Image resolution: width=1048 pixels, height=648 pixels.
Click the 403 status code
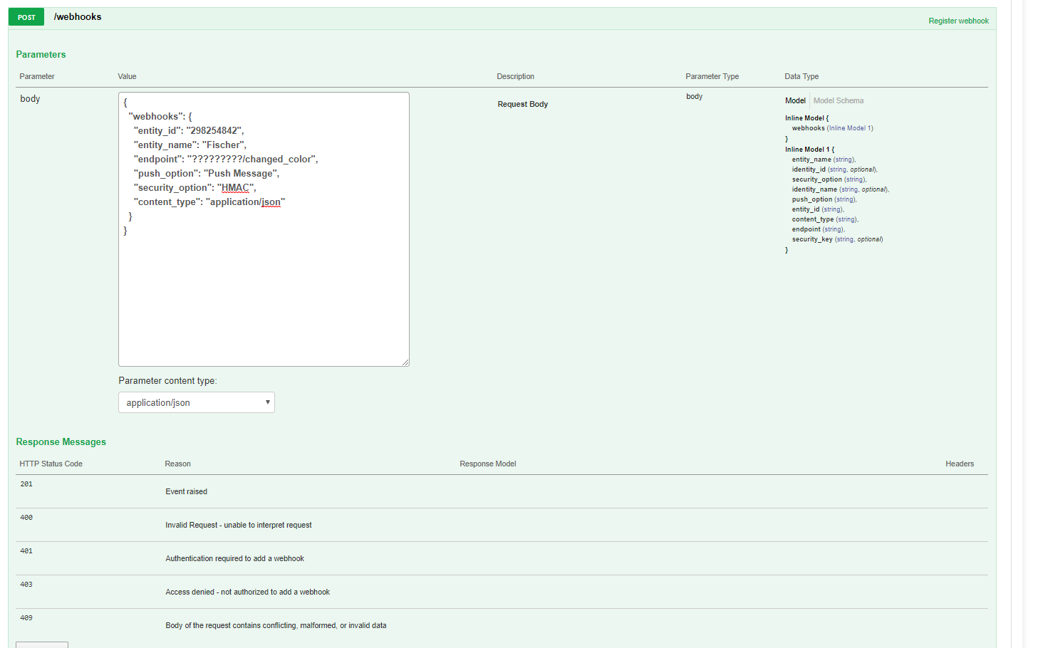tap(26, 585)
